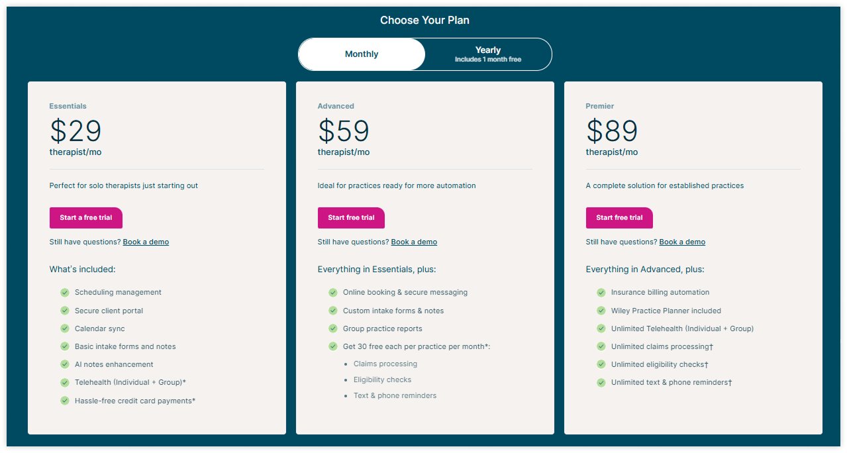Open Book a demo link under Premier
Screen dimensions: 847x453
[682, 242]
